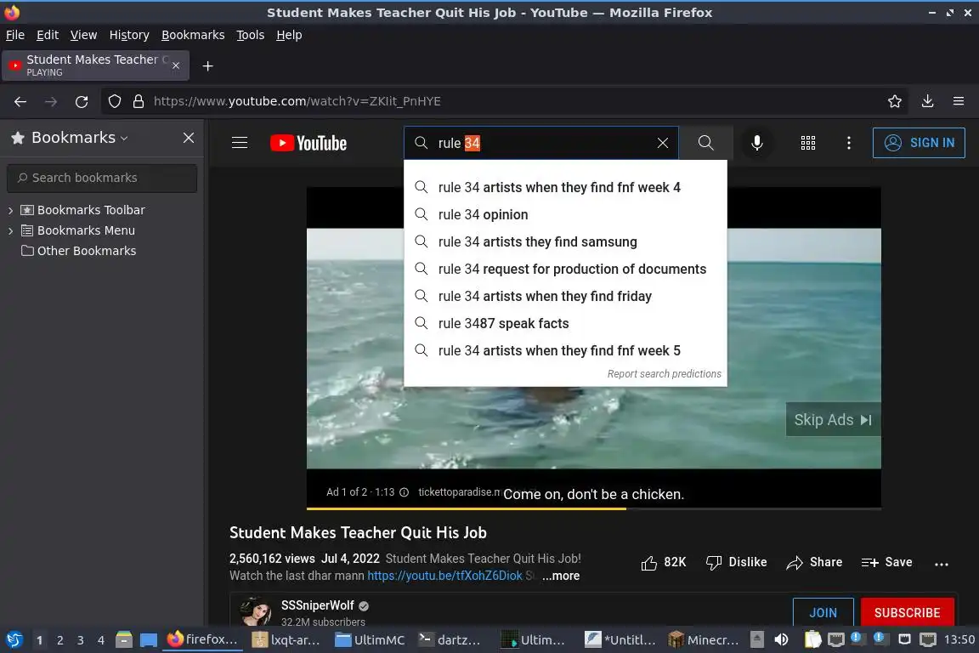Viewport: 979px width, 653px height.
Task: Open the taskbar application launcher menu
Action: 14,639
